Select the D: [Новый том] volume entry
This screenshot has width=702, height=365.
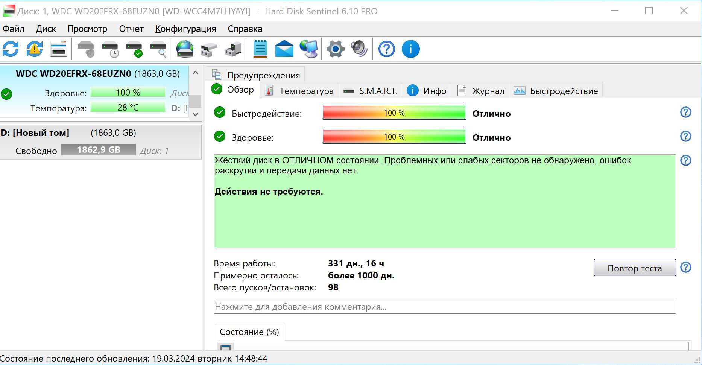point(100,142)
